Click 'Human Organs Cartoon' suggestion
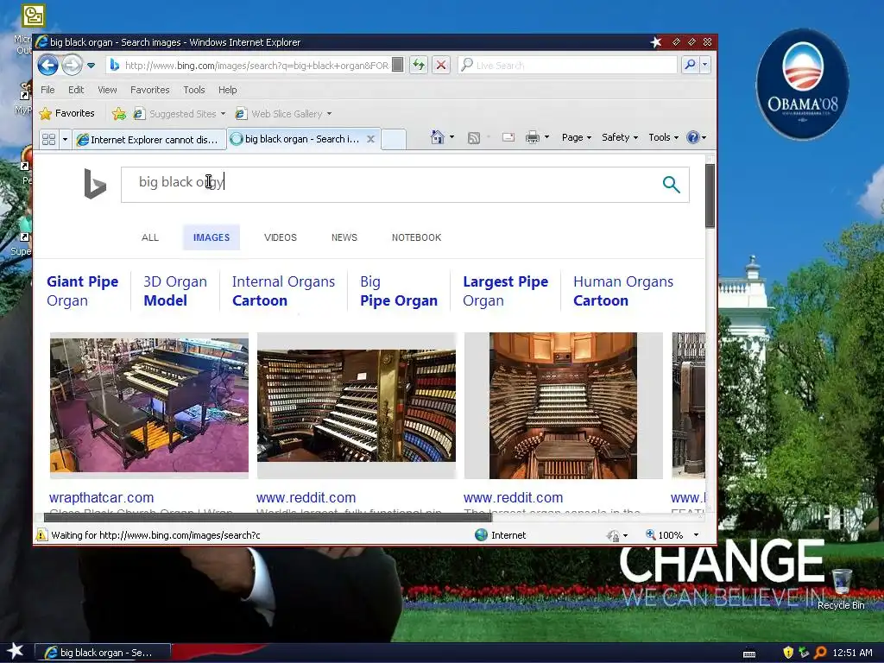 coord(623,291)
